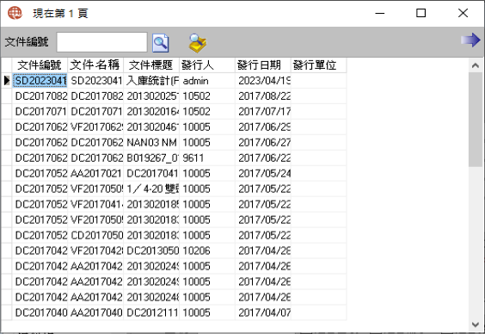Click the title cell DC2017041
485x334 pixels.
[x=151, y=174]
